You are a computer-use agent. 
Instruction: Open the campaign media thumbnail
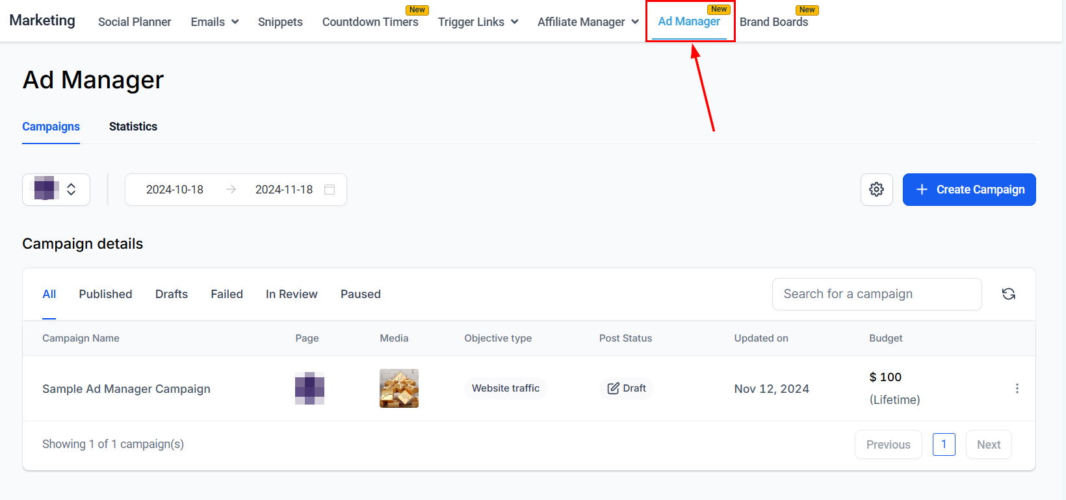398,388
